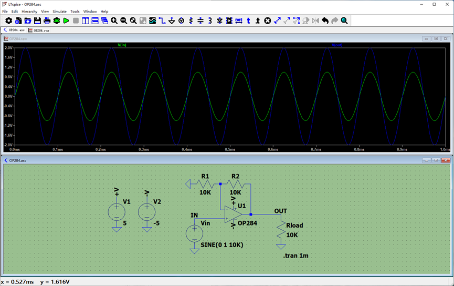Click the OUT net label

281,211
